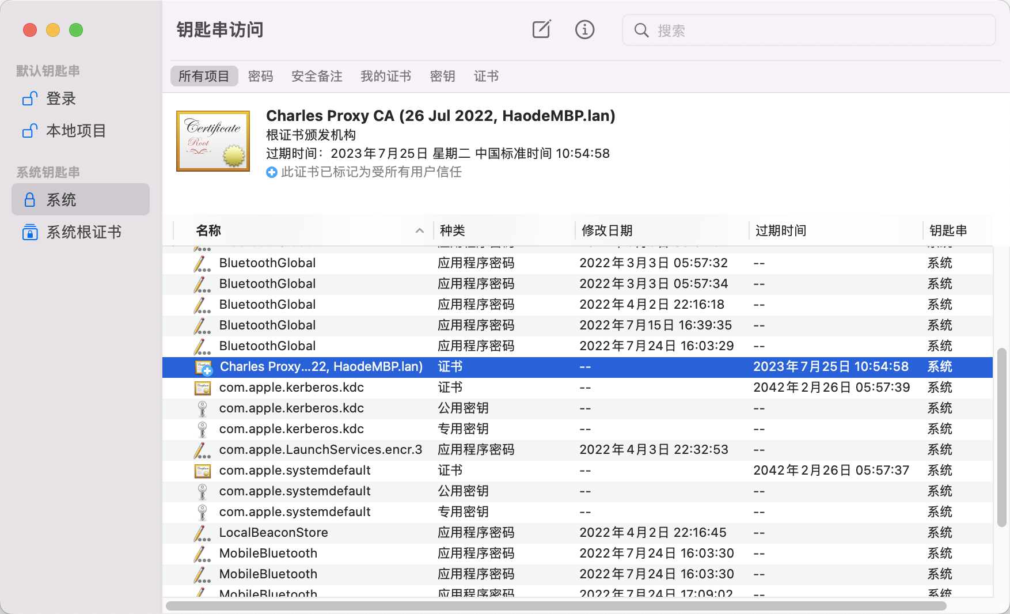Click the System keychain lock icon
The height and width of the screenshot is (614, 1010).
(x=30, y=200)
